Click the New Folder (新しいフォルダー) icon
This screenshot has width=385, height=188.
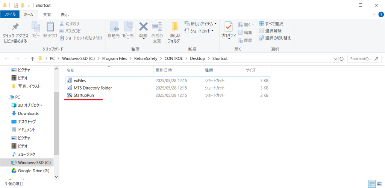tap(175, 28)
